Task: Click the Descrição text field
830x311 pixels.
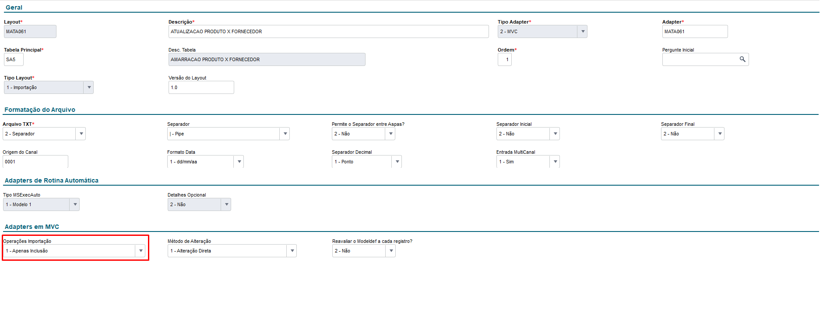Action: click(x=328, y=31)
